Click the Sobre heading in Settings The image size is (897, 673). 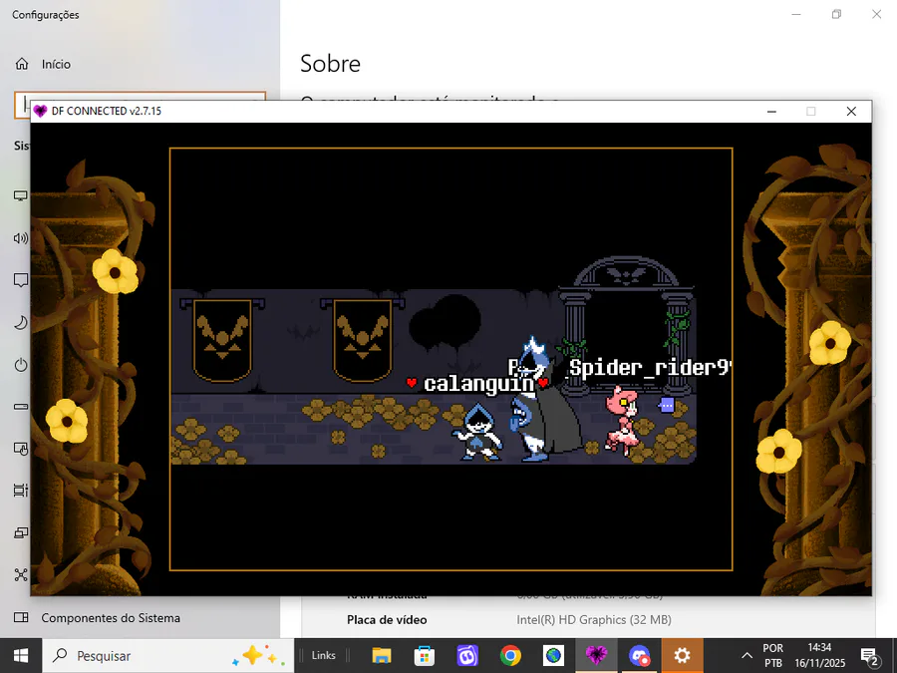(x=331, y=64)
